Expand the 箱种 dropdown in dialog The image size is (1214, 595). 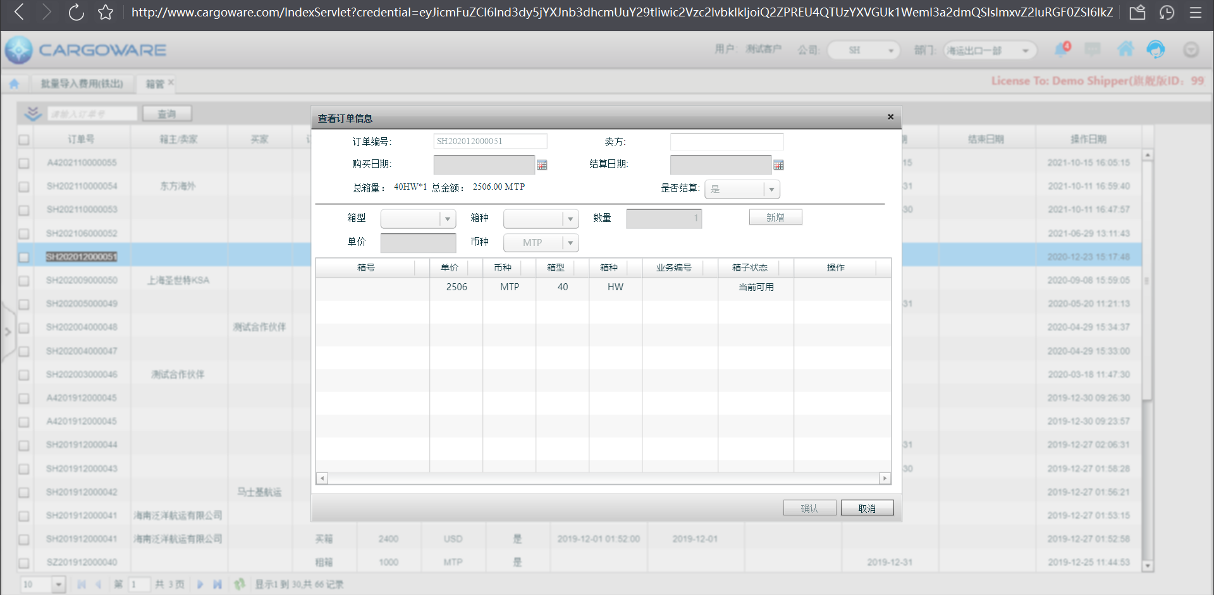[570, 219]
